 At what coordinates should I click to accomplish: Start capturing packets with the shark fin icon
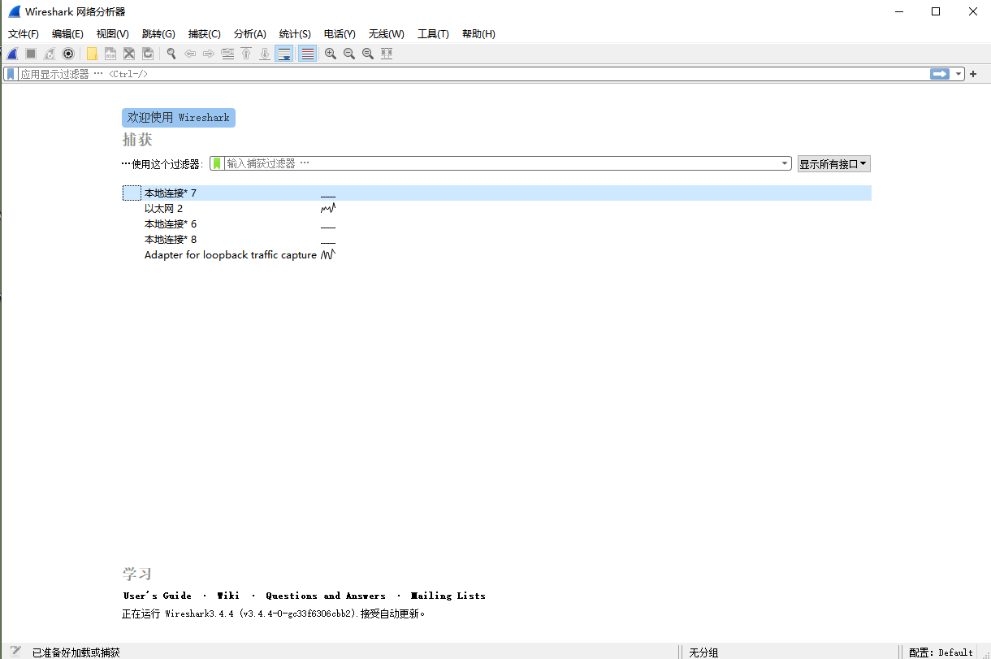tap(12, 54)
